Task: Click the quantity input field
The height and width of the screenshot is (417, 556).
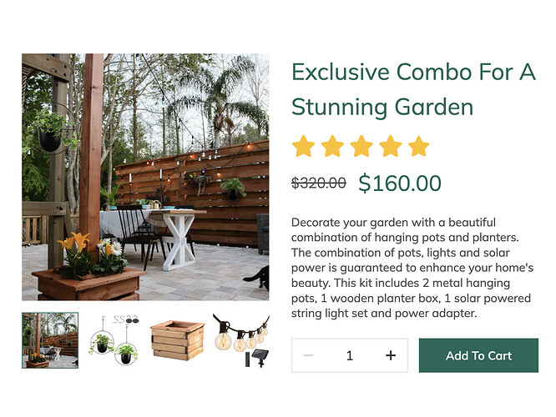Action: 349,356
